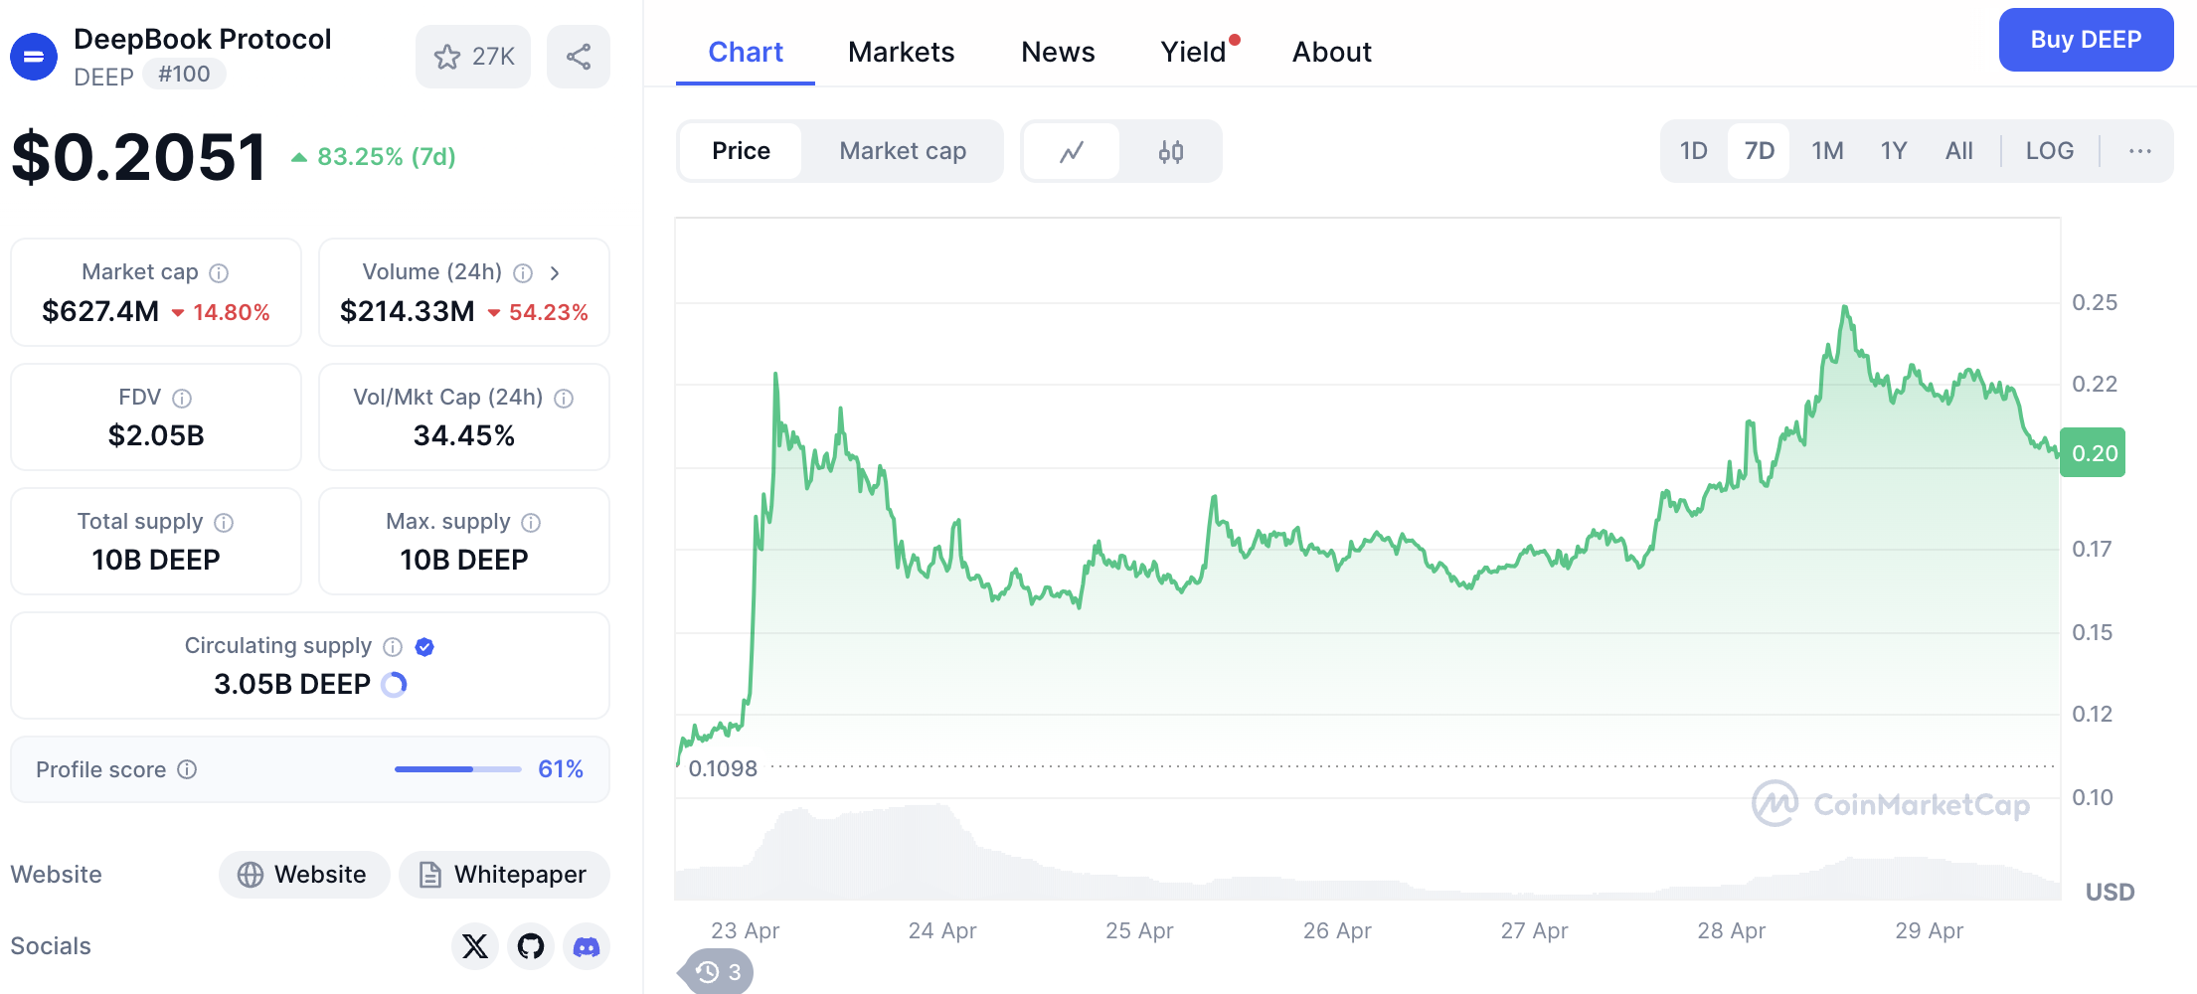Toggle LOG scale on chart
This screenshot has height=994, width=2197.
pos(2049,151)
